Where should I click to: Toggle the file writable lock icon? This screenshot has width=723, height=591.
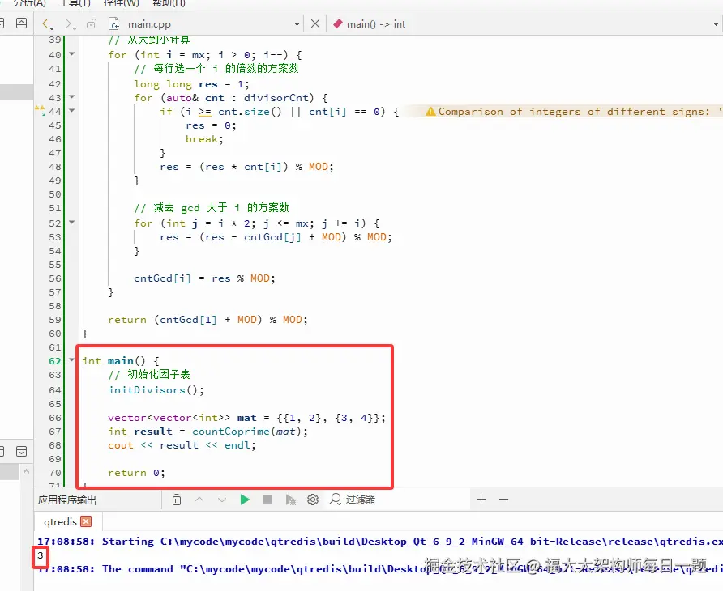click(92, 23)
